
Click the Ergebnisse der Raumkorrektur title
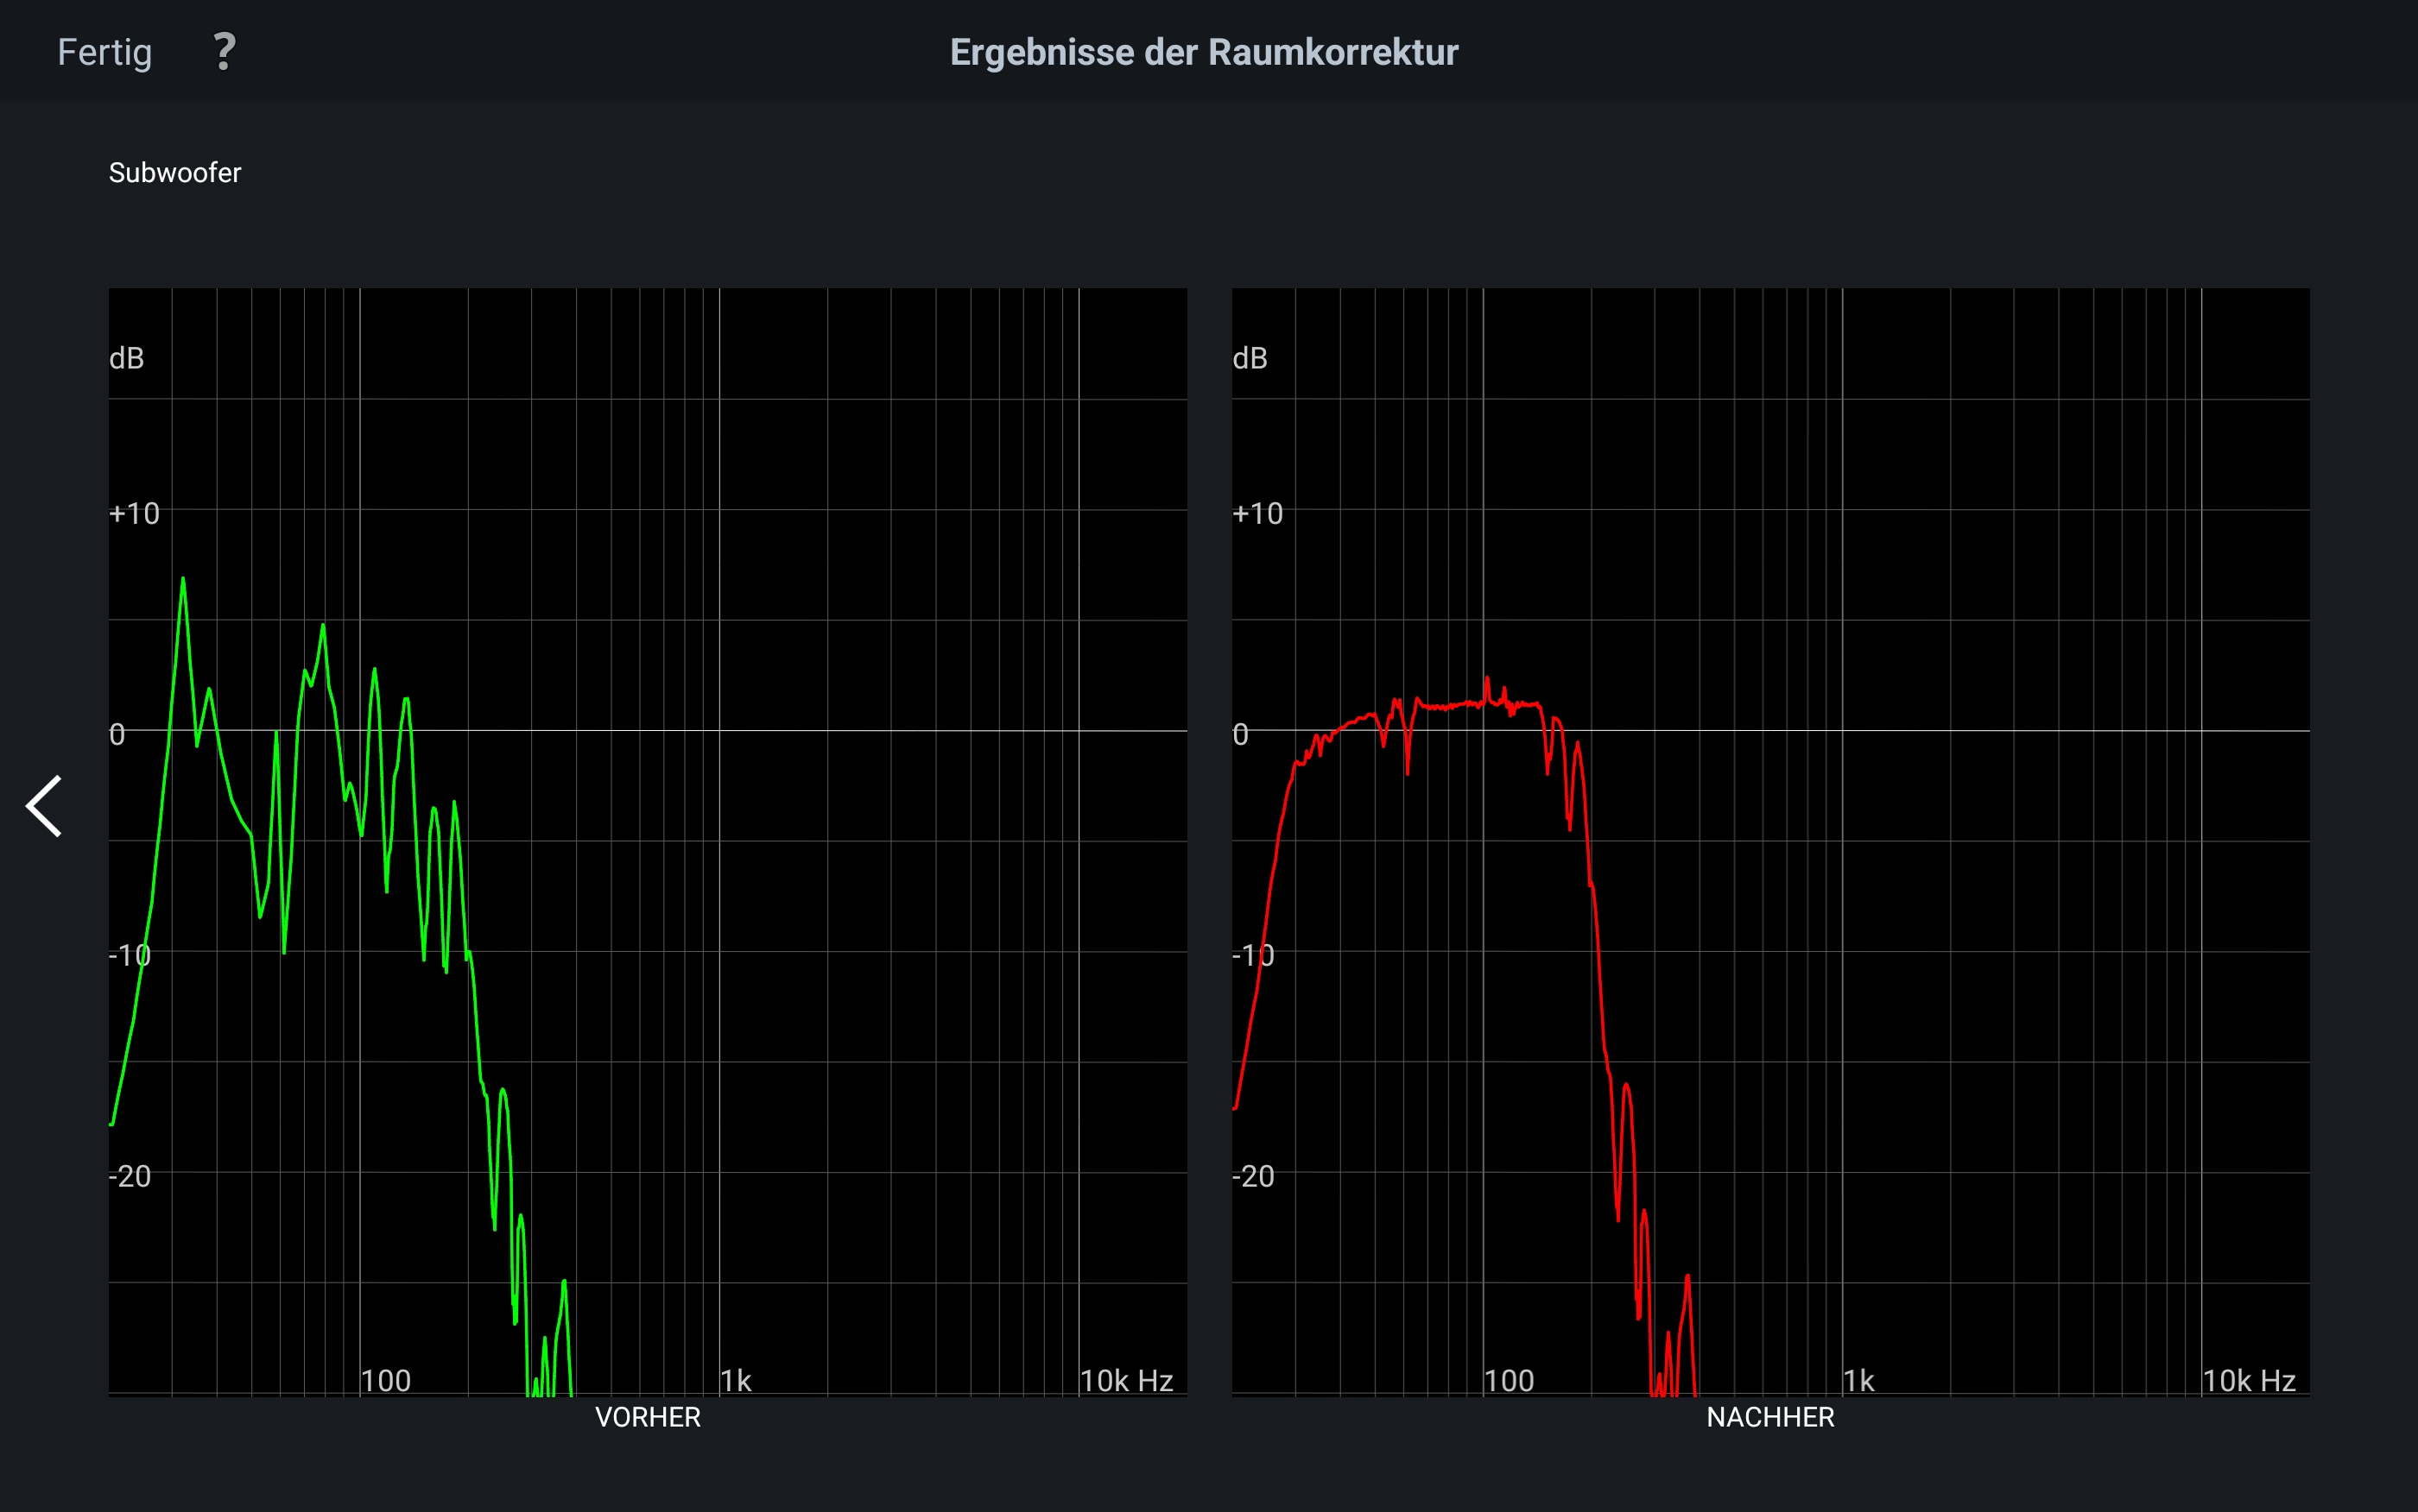[x=1204, y=52]
